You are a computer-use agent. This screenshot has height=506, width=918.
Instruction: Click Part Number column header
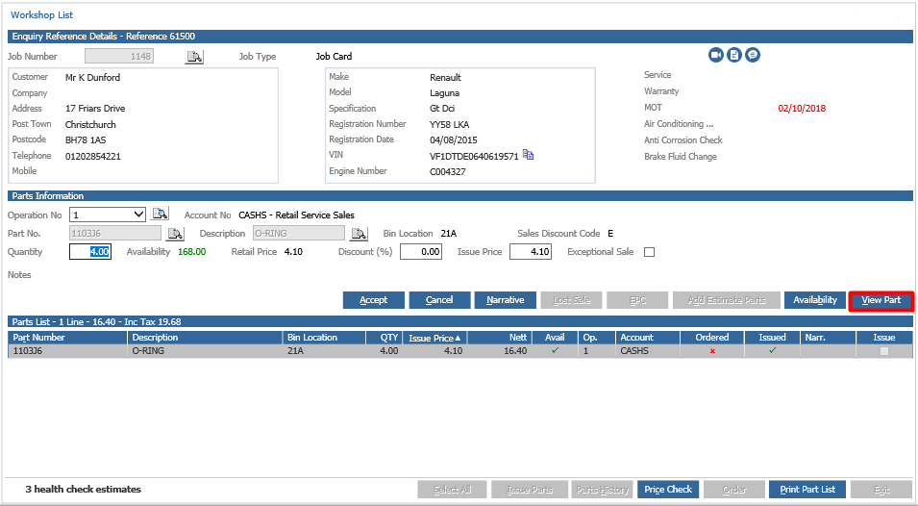pos(67,338)
